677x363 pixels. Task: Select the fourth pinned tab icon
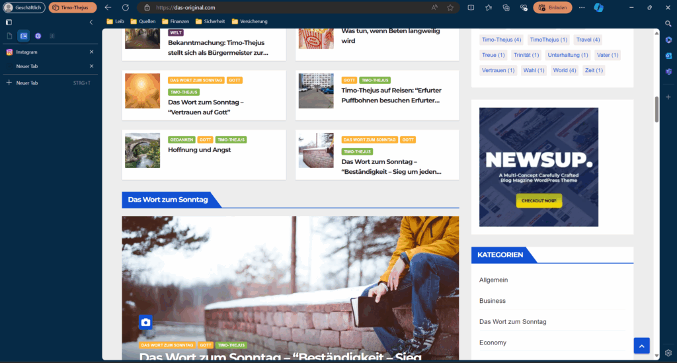point(52,36)
